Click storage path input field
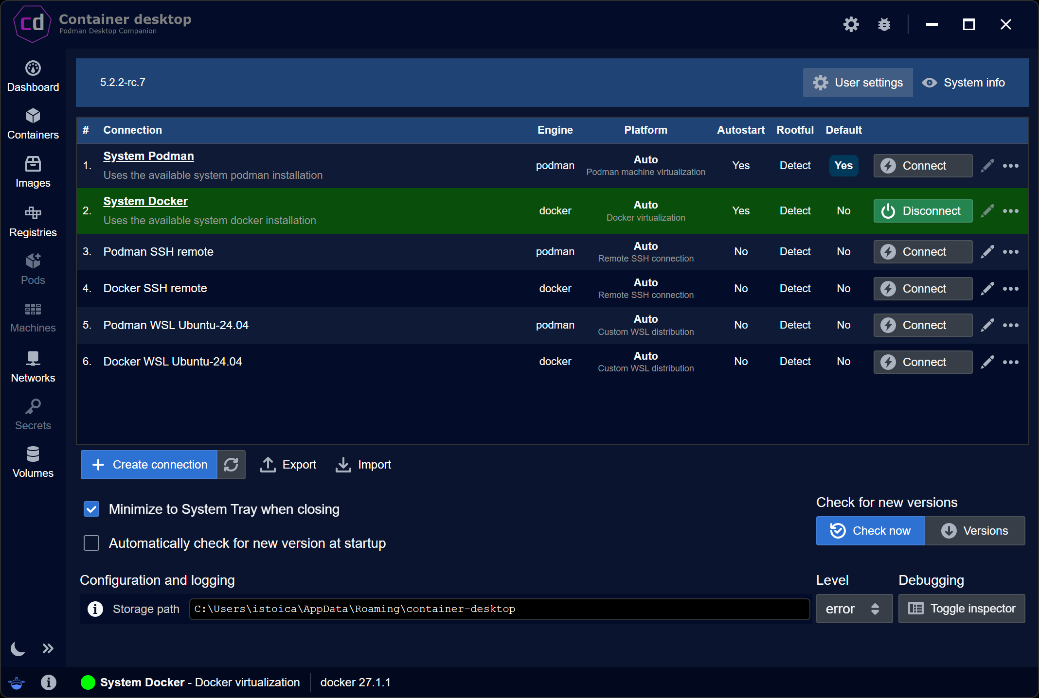The width and height of the screenshot is (1039, 698). (x=499, y=609)
